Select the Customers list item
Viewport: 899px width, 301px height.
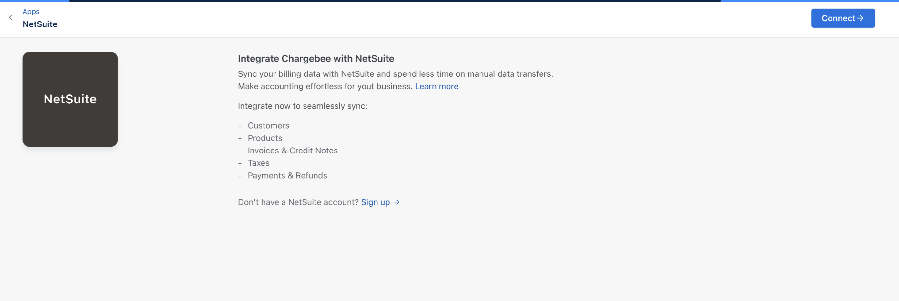coord(268,126)
